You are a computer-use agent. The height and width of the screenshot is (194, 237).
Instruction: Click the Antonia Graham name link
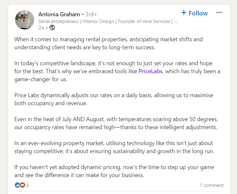(x=59, y=14)
